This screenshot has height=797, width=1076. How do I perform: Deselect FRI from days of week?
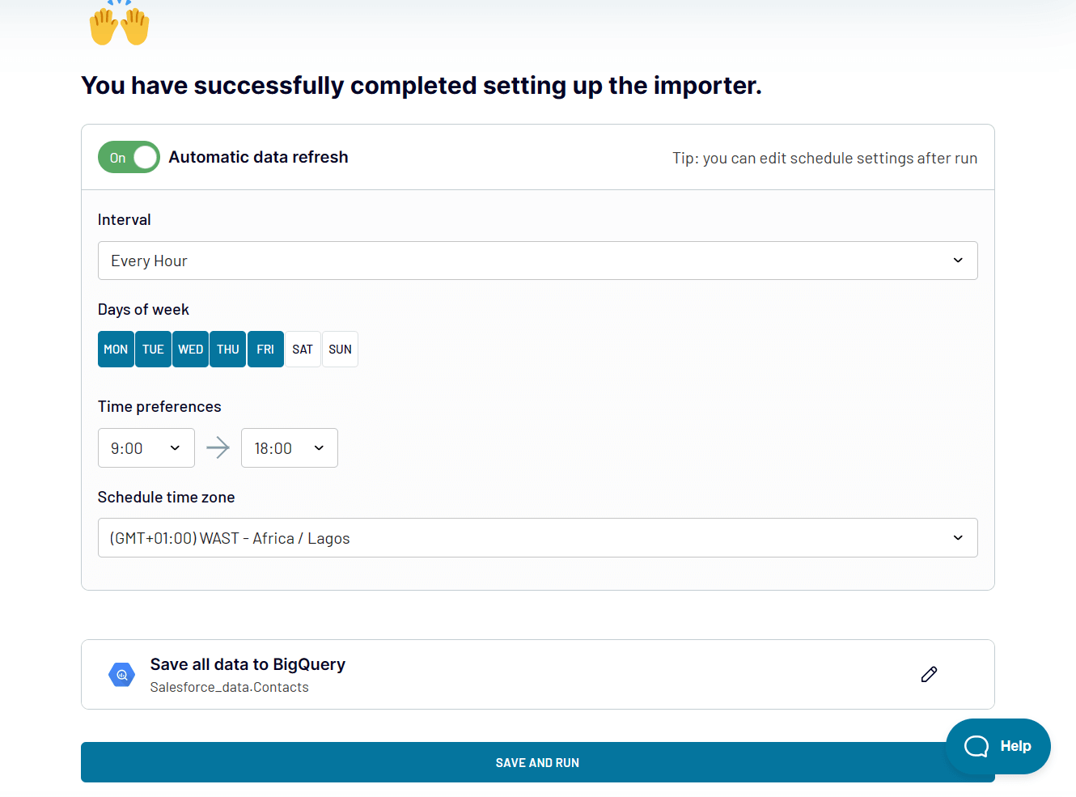(265, 349)
